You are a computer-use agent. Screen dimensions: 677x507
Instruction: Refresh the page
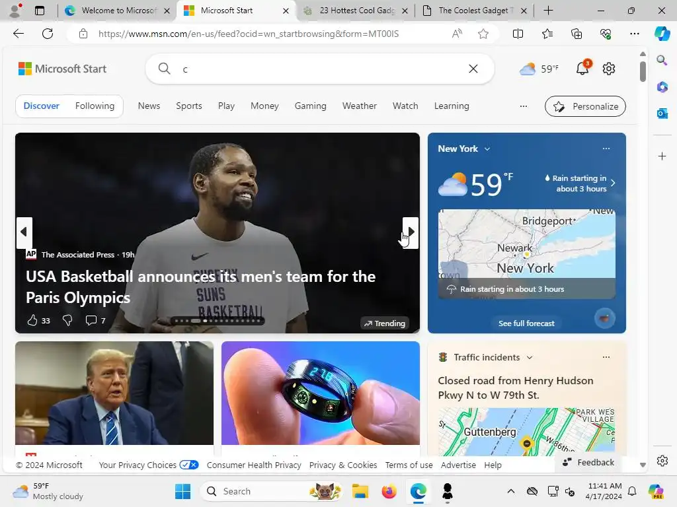click(x=48, y=34)
